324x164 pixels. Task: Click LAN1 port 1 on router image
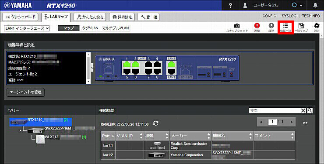(x=127, y=65)
